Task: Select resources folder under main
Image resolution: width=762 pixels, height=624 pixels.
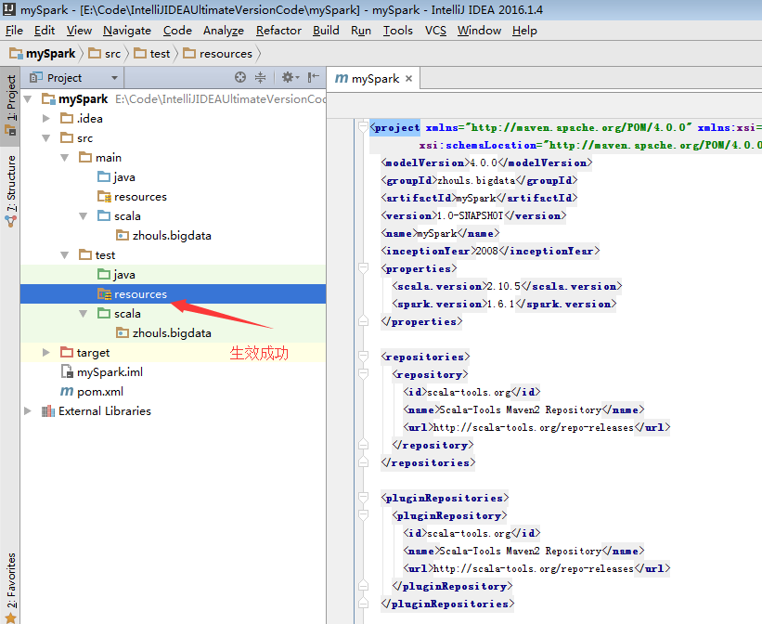Action: [132, 197]
